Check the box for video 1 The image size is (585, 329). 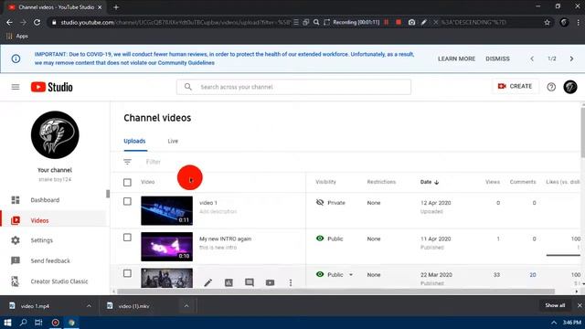(x=127, y=201)
